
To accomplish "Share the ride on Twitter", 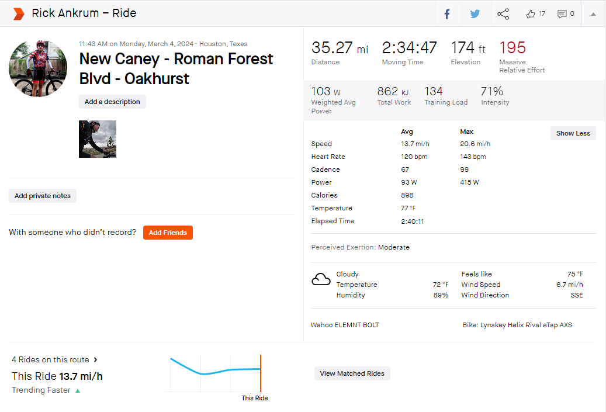I will 475,14.
